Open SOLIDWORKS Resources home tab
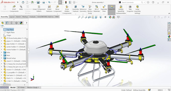 [169, 23]
